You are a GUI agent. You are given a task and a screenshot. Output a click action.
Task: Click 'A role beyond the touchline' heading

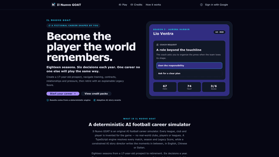click(179, 50)
